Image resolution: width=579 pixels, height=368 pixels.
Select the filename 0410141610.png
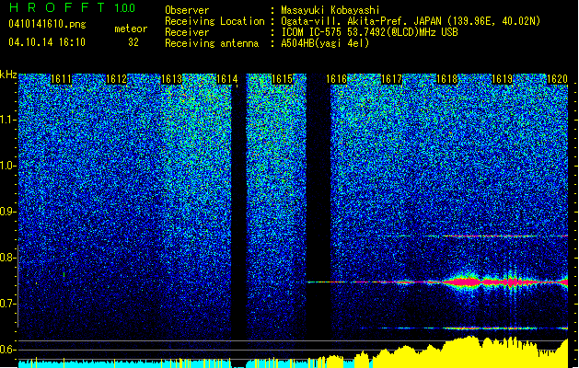pyautogui.click(x=47, y=24)
